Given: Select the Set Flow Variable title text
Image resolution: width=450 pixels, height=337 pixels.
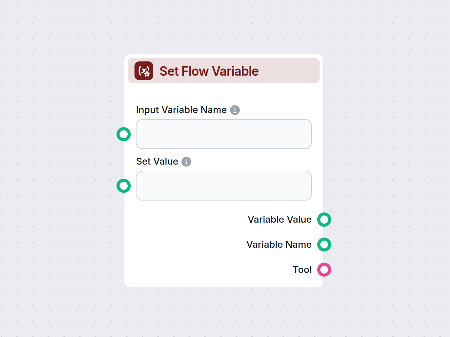Looking at the screenshot, I should pos(209,71).
